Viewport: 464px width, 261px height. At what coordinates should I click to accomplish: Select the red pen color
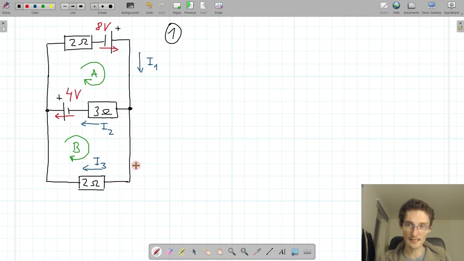click(x=27, y=6)
